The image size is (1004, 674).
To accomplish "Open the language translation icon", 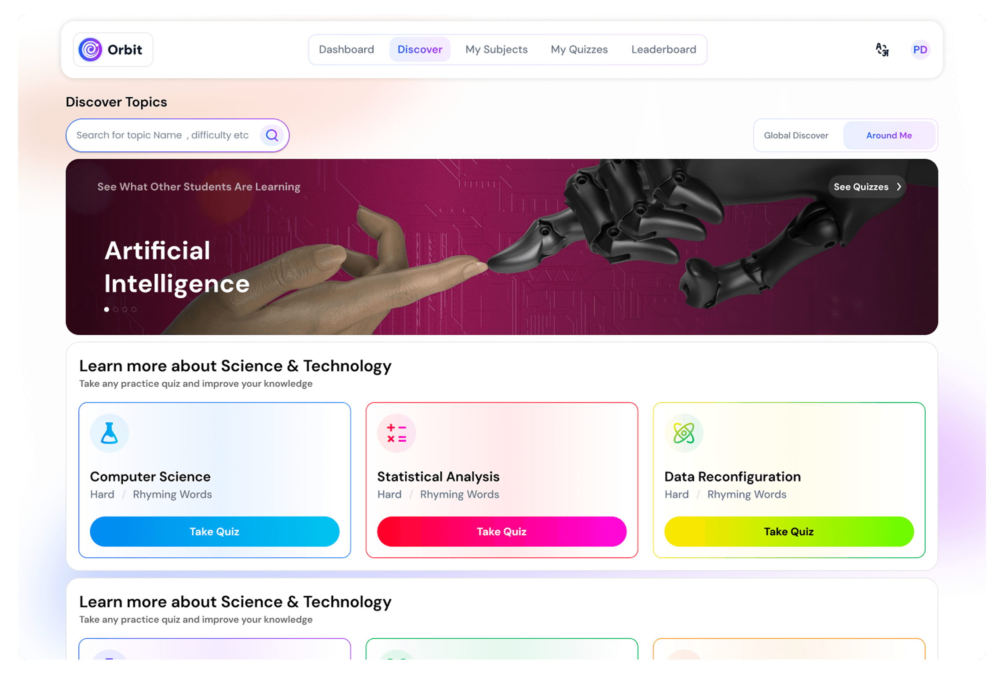I will pos(882,49).
